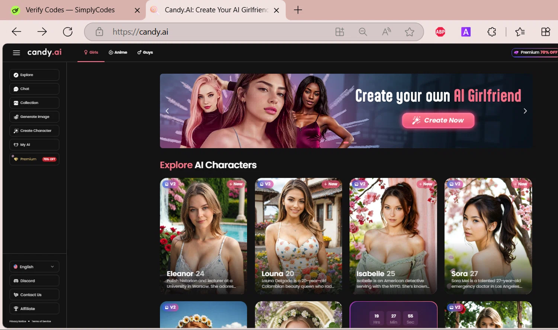Select the Girls category tab
Image resolution: width=558 pixels, height=330 pixels.
91,52
